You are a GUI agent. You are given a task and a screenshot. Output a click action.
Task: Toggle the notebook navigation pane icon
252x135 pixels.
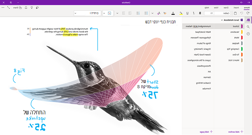248,20
